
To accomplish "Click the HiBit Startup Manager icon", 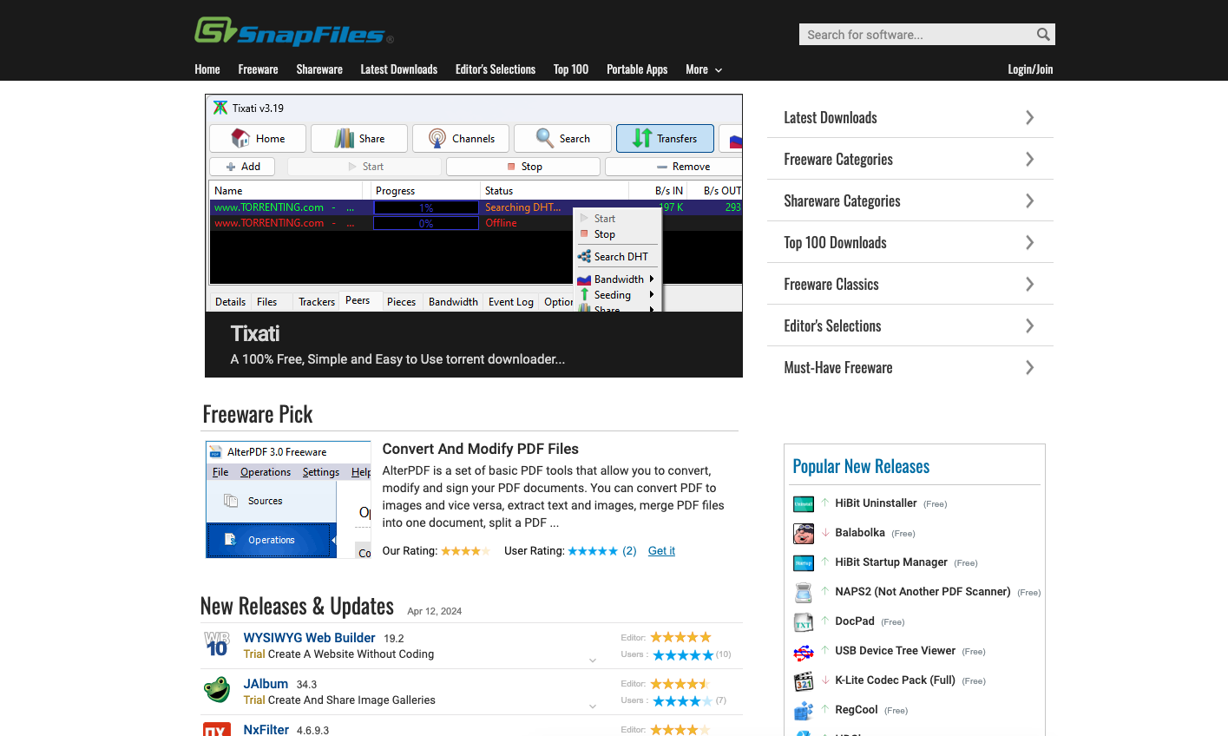I will [x=804, y=563].
